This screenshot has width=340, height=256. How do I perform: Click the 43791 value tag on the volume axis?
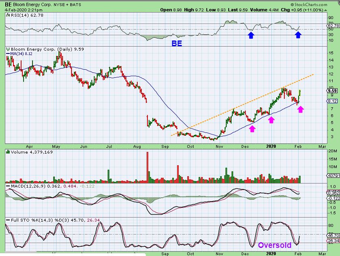(x=334, y=175)
